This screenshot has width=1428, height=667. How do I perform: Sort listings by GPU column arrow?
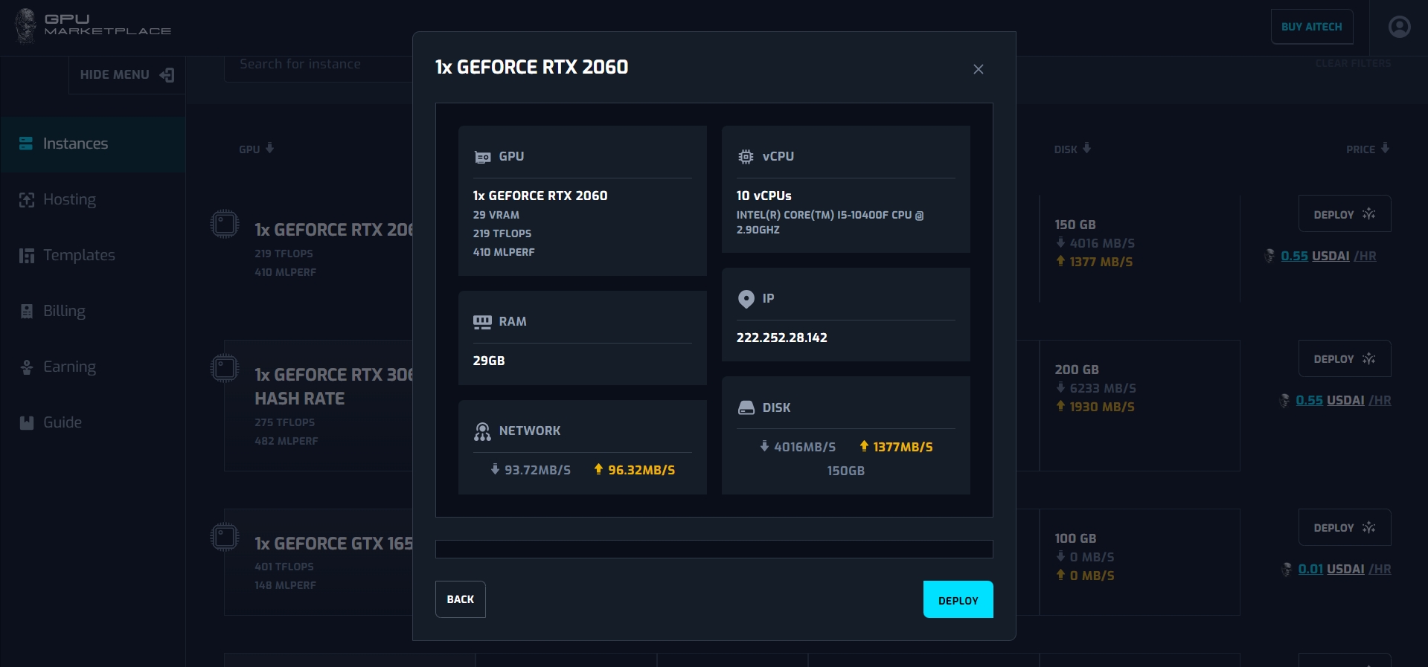269,149
